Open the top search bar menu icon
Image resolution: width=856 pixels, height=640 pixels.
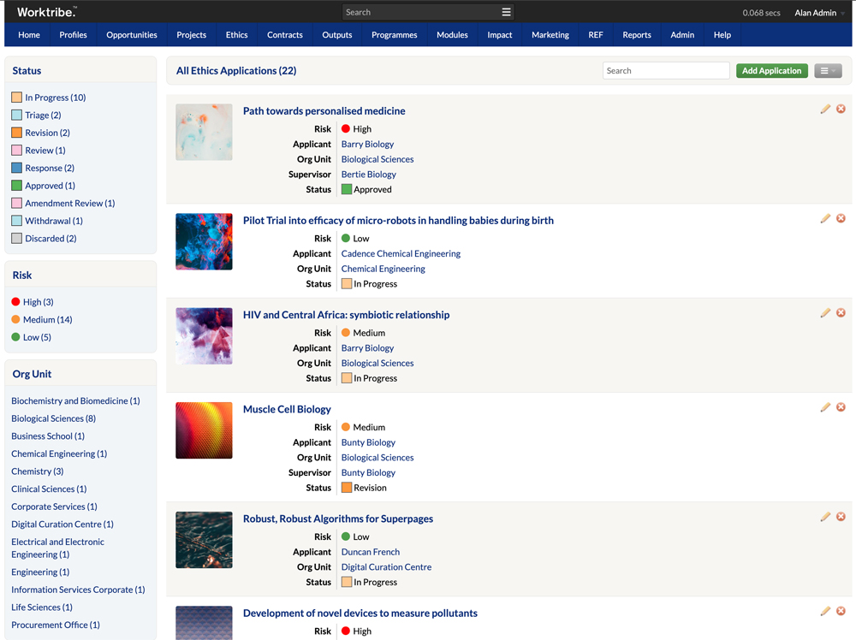tap(506, 12)
